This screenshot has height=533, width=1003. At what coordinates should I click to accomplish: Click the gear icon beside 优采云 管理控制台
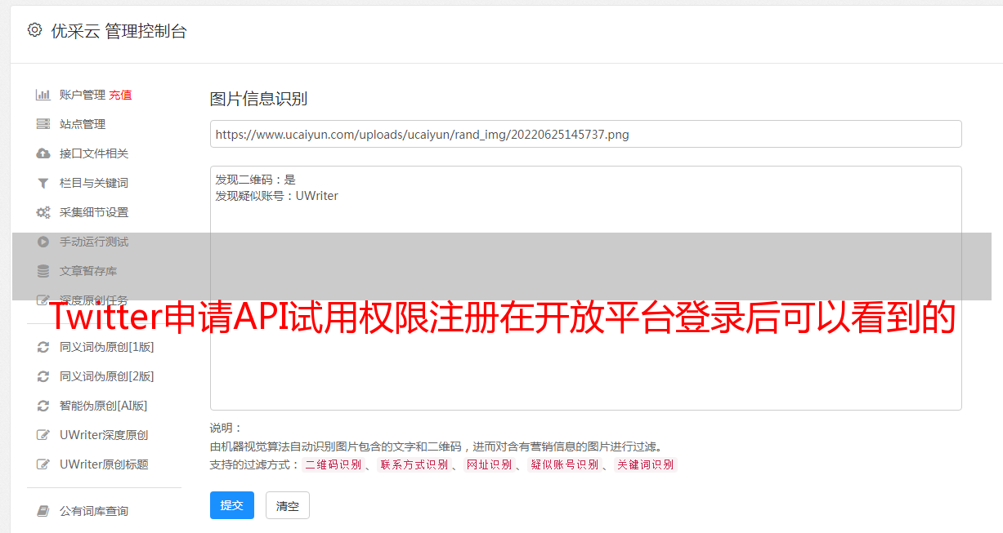coord(34,30)
